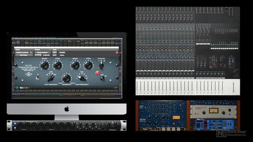This screenshot has width=253, height=142.
Task: Click the preset settings circle icon
Action: tap(50, 50)
